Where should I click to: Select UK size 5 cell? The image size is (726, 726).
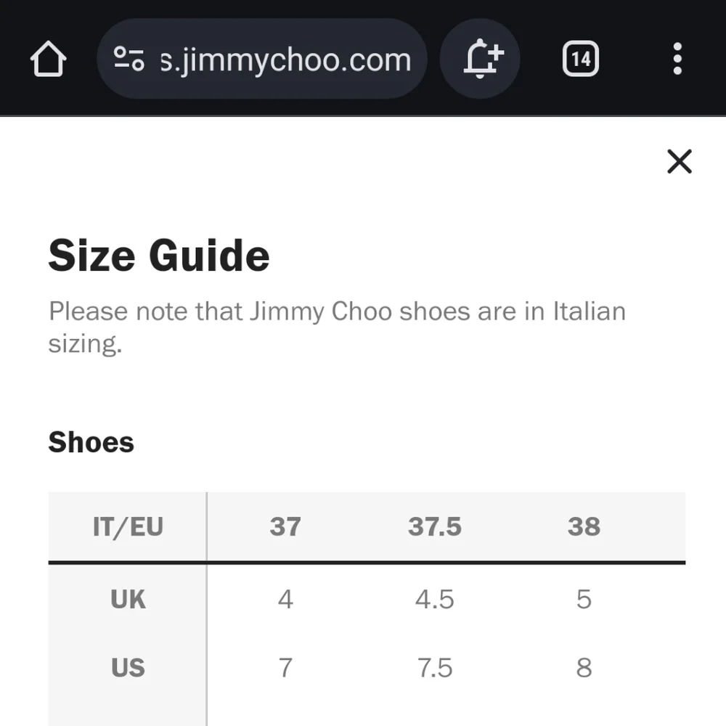(x=584, y=599)
